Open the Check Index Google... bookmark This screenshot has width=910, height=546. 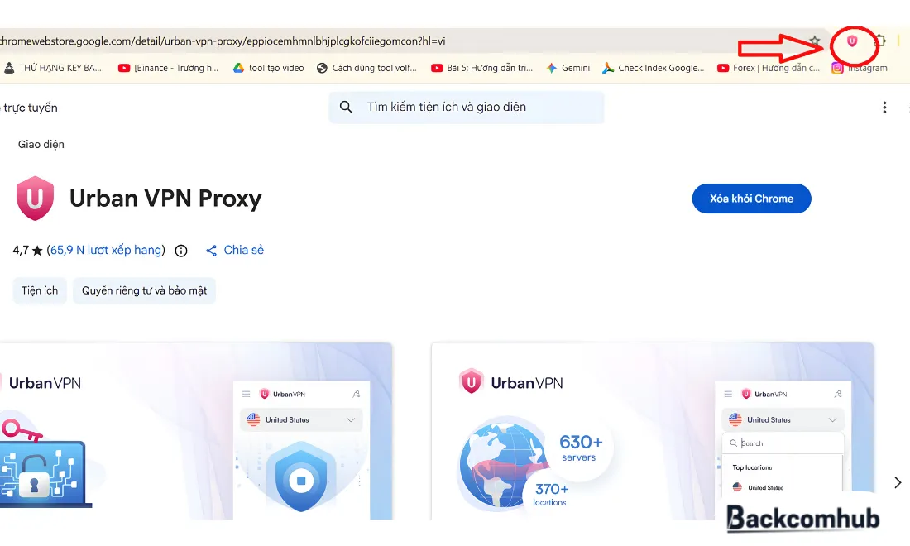(x=654, y=68)
